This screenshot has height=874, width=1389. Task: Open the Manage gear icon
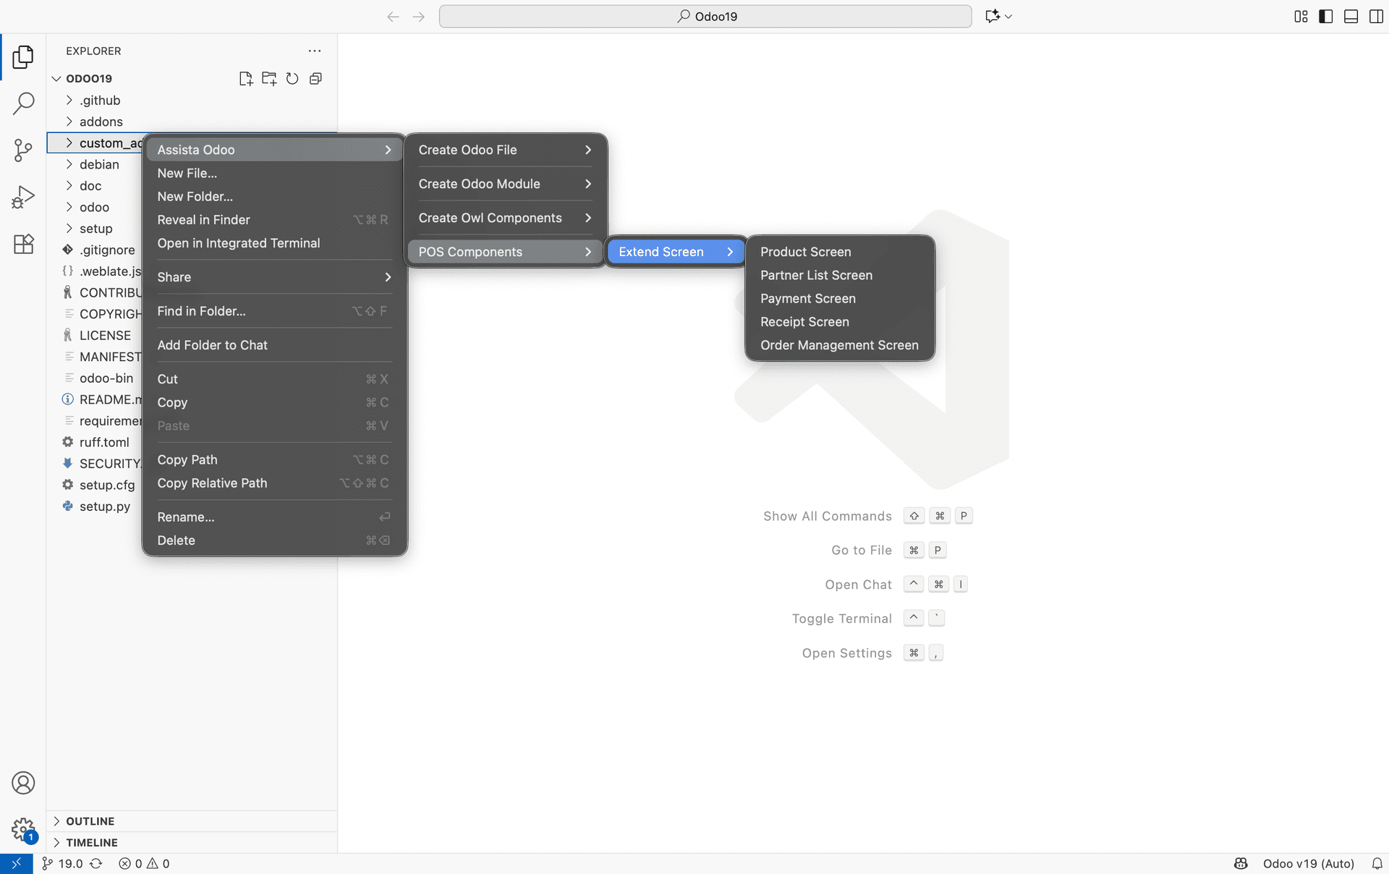point(23,829)
